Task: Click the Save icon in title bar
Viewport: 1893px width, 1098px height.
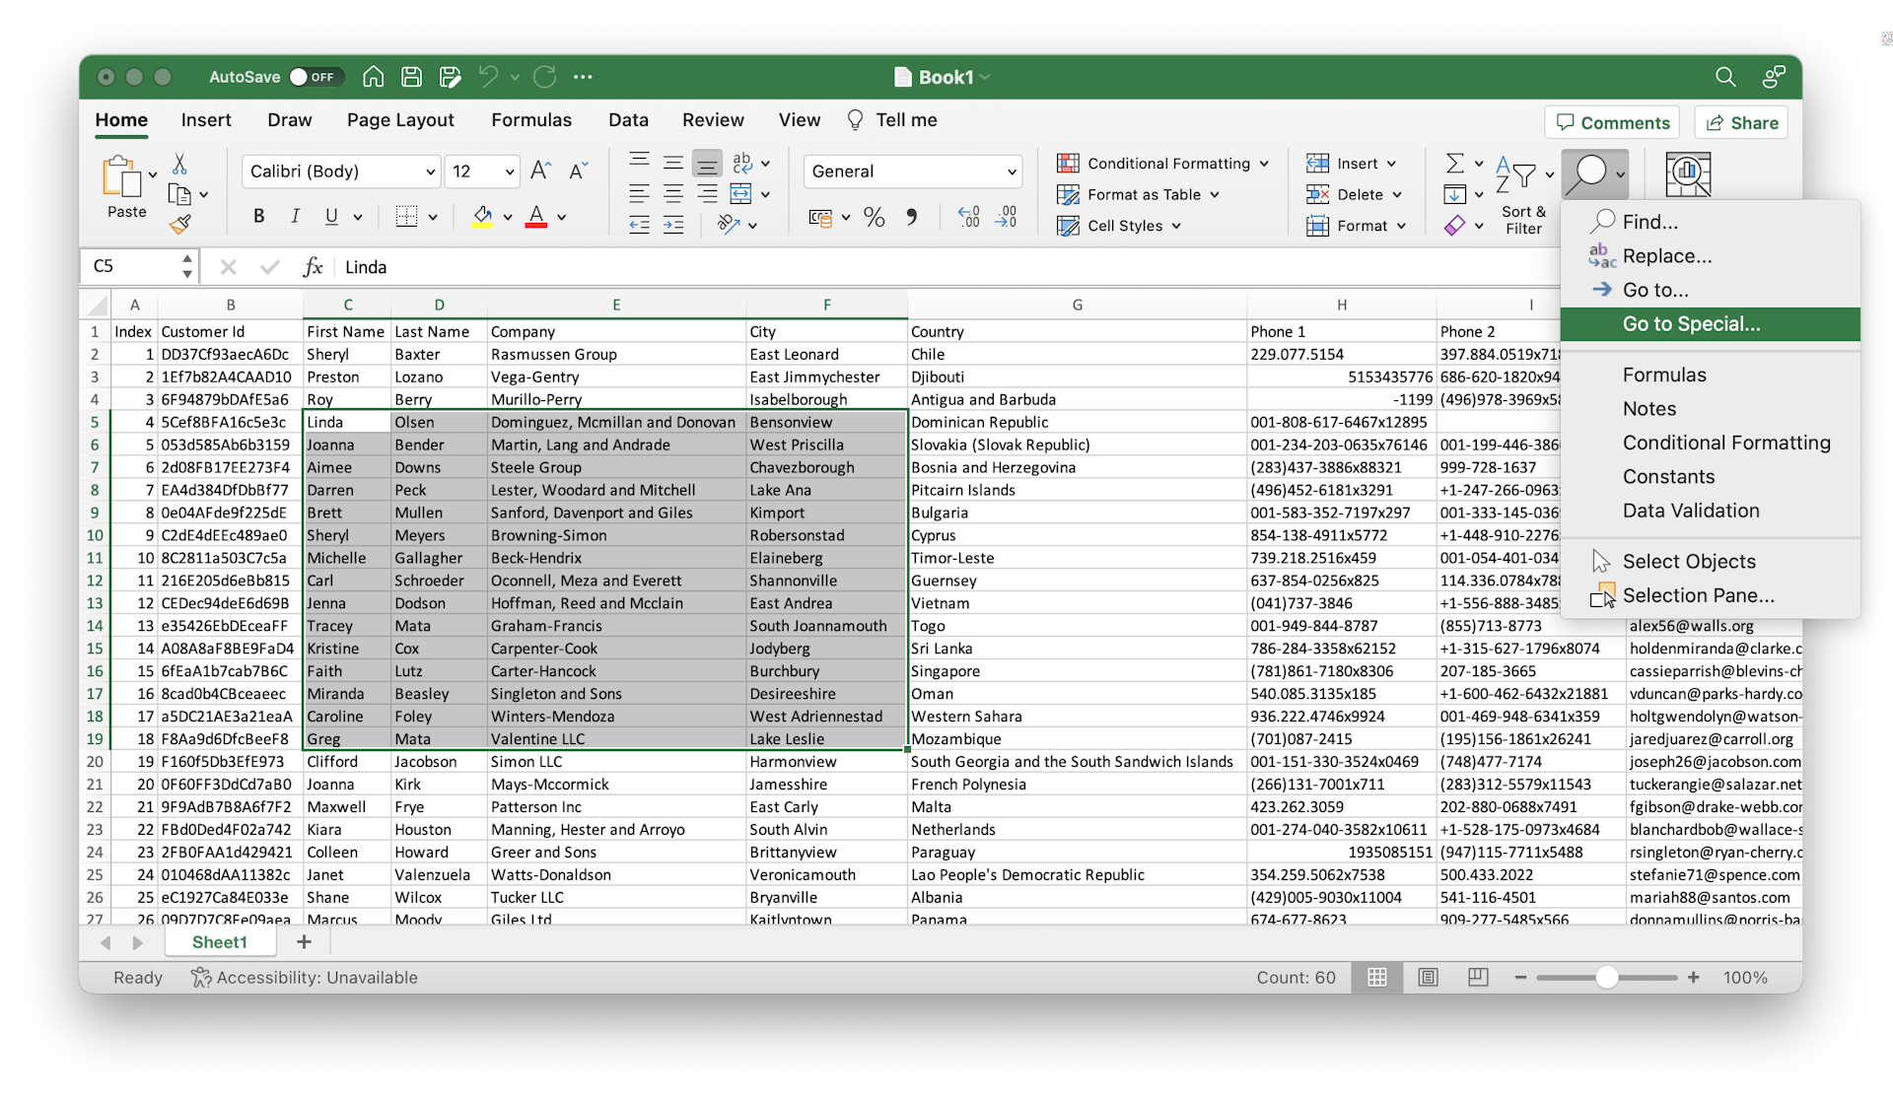Action: (412, 77)
